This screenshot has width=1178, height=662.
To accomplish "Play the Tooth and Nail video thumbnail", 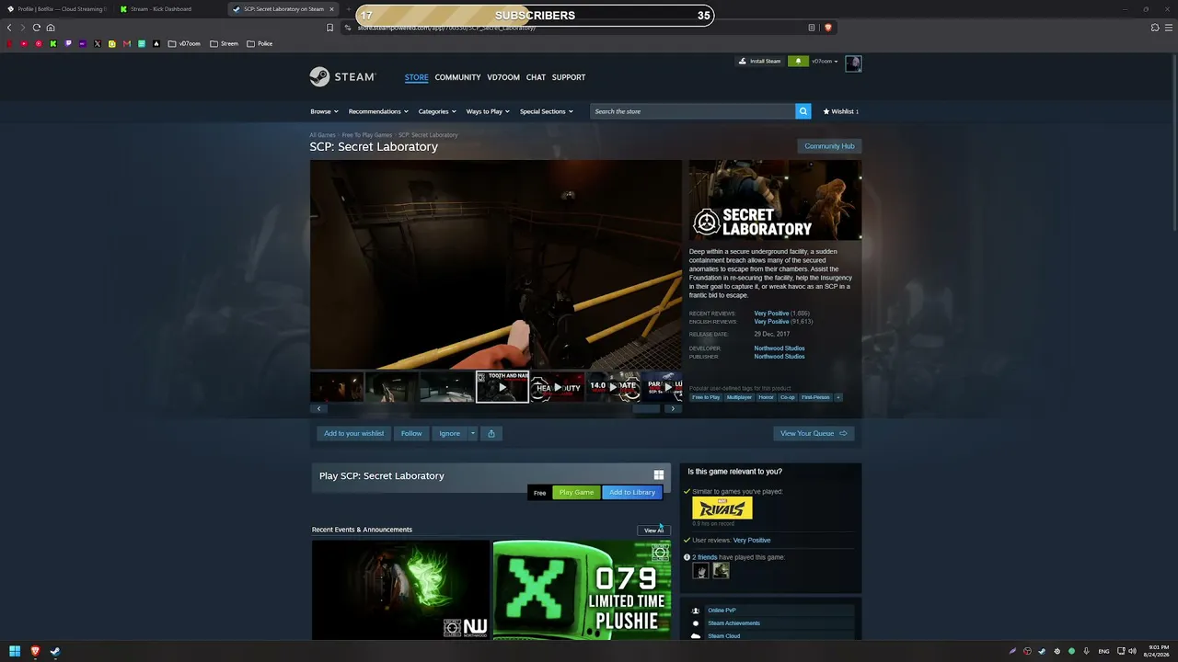I will pos(502,387).
